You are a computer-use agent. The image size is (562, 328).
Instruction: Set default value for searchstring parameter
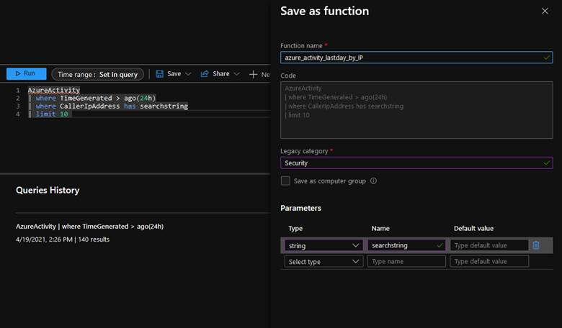click(489, 245)
